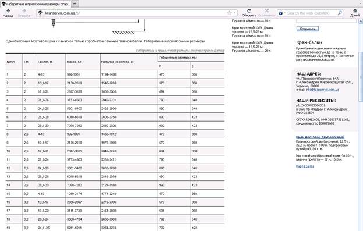363x231 pixels.
Task: Go to Домой home icon
Action: 355,13
